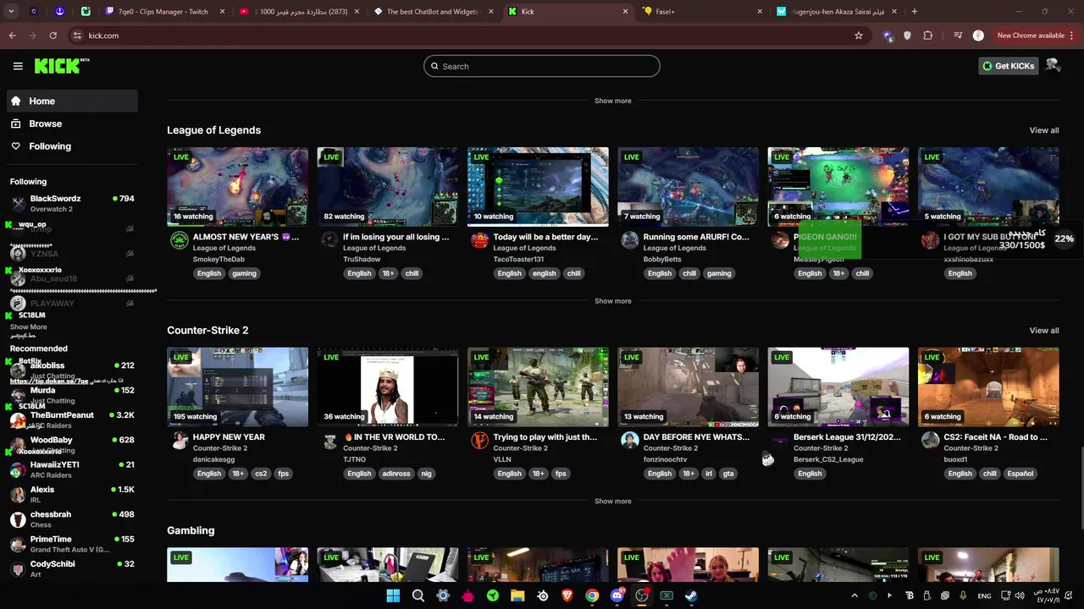Viewport: 1084px width, 609px height.
Task: Click TacoToaster131 channel avatar
Action: (479, 240)
